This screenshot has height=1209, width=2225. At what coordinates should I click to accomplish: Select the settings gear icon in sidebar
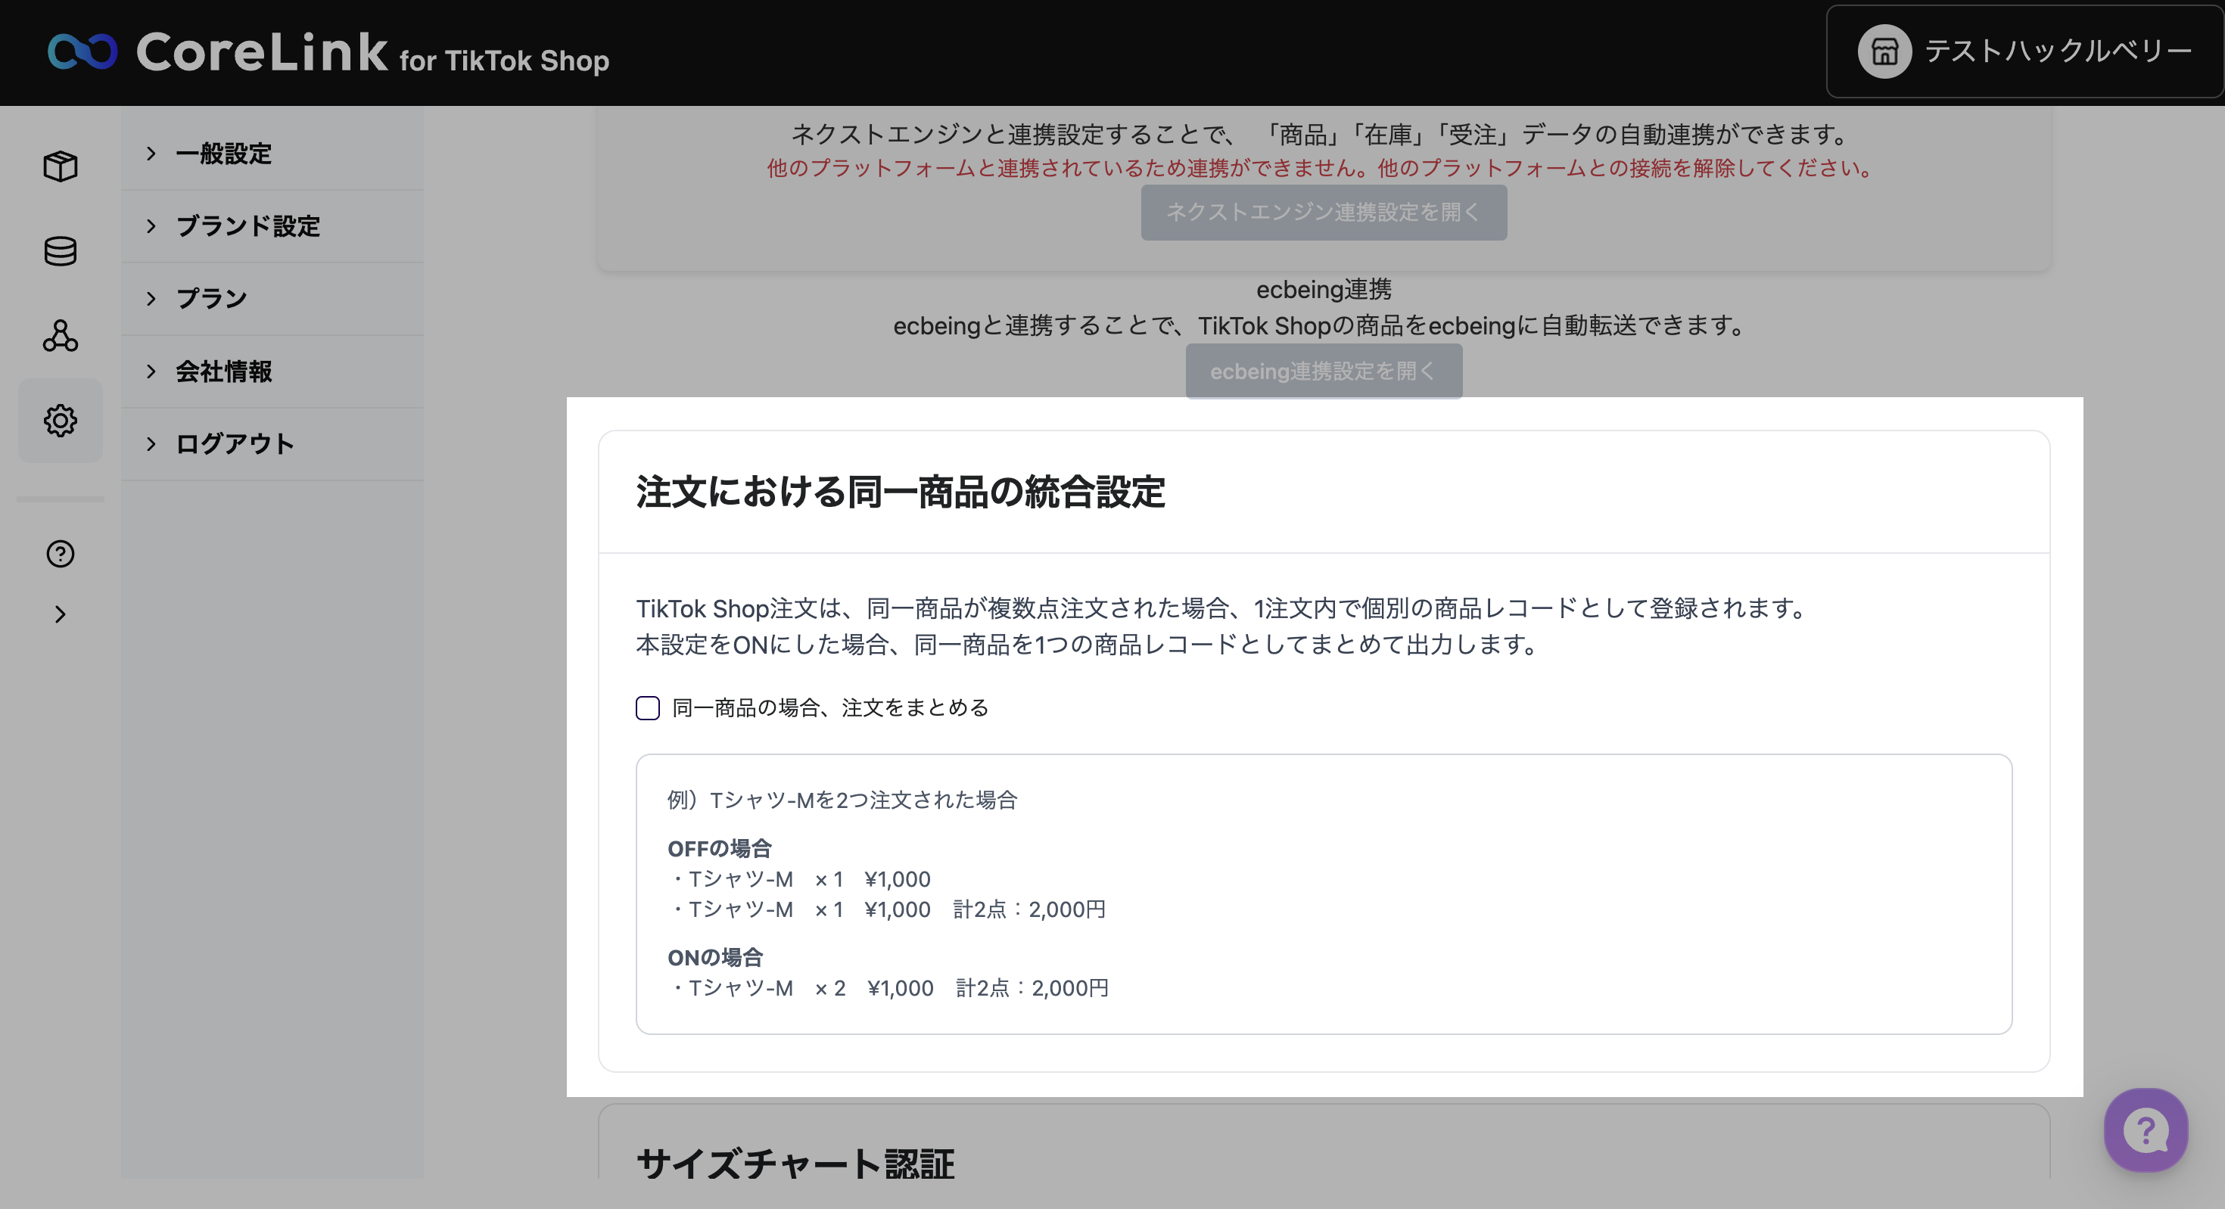pyautogui.click(x=61, y=421)
